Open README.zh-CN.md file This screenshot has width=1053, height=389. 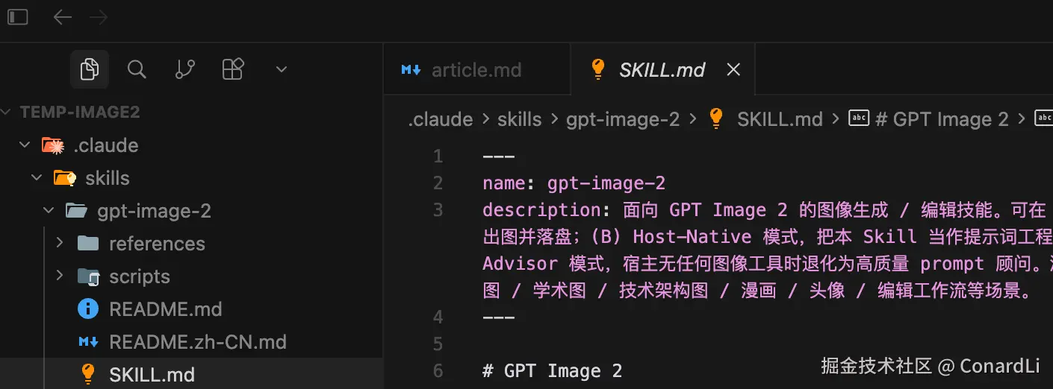(197, 342)
